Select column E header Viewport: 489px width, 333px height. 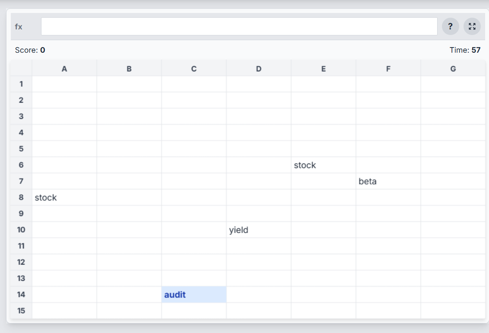[323, 69]
